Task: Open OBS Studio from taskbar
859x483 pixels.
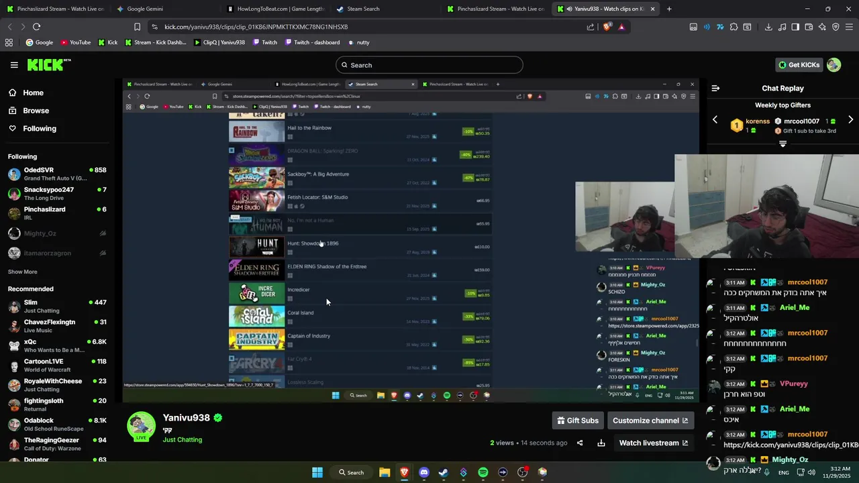Action: [x=523, y=472]
